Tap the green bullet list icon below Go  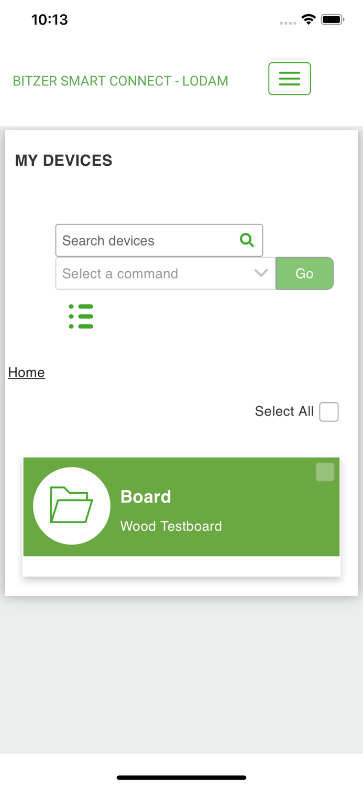pos(81,316)
